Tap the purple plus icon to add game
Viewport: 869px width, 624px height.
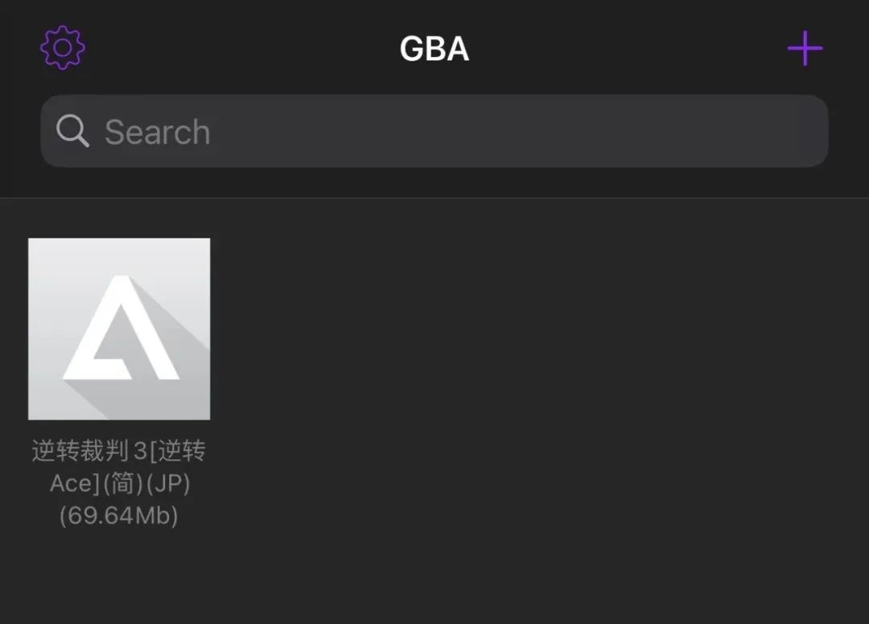805,48
